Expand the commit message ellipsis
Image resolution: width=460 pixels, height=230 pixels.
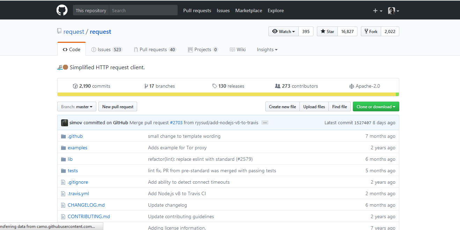[265, 122]
